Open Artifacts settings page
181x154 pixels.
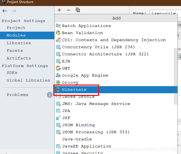point(27,58)
